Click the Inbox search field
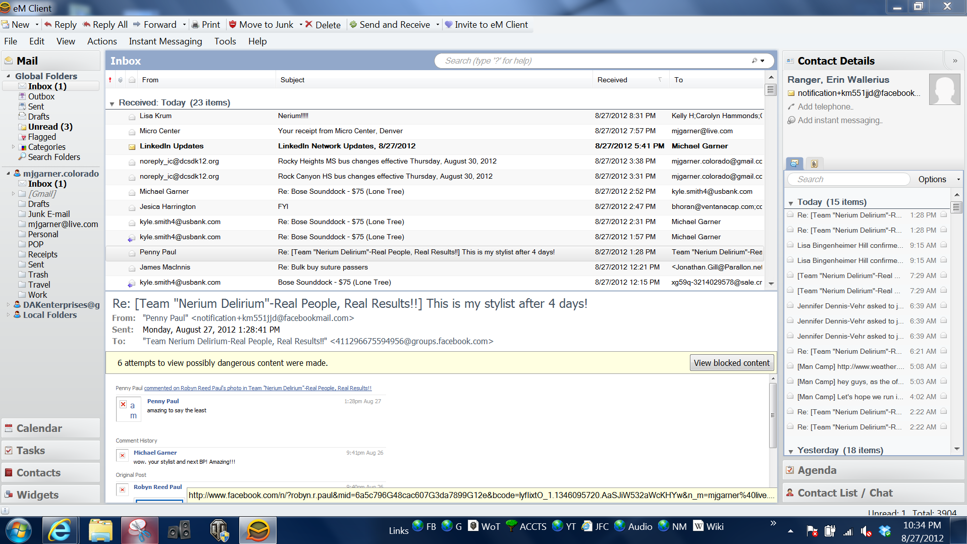The image size is (967, 544). (593, 61)
